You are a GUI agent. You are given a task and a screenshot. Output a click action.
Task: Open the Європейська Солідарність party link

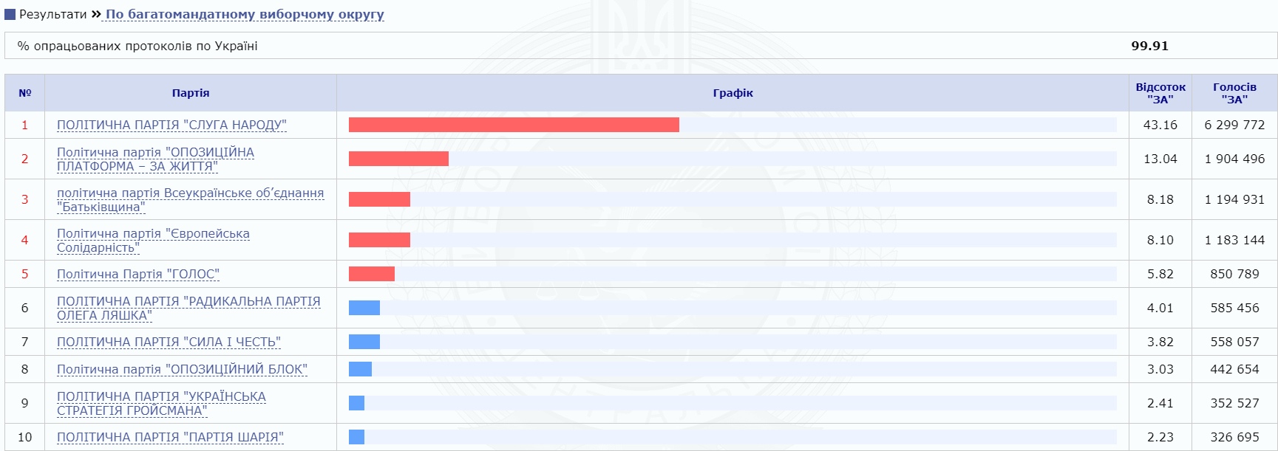153,240
